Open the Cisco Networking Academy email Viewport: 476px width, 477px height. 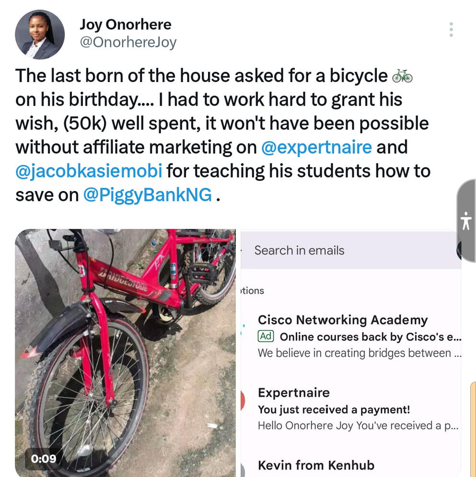click(342, 320)
